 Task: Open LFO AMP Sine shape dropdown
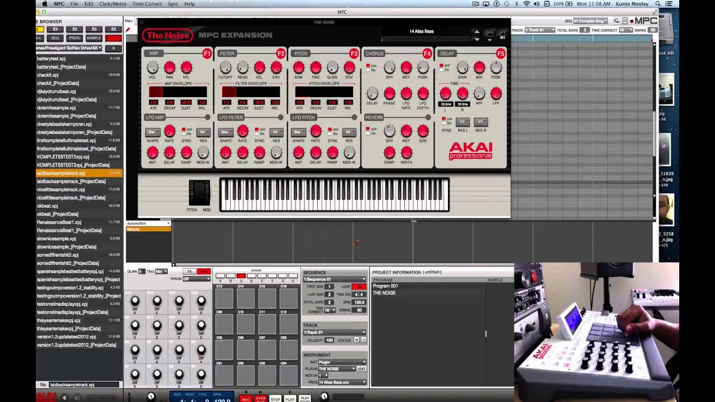[x=152, y=132]
